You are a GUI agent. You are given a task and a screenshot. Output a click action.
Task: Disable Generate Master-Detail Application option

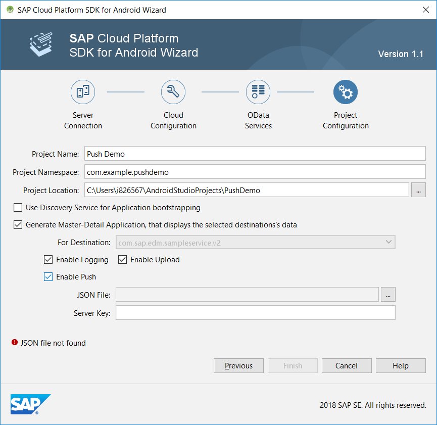click(18, 224)
